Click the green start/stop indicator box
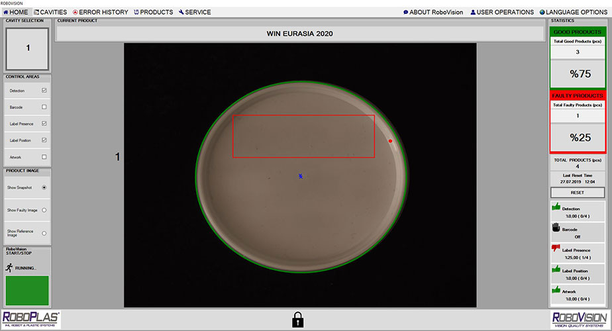The width and height of the screenshot is (612, 331). [x=27, y=290]
